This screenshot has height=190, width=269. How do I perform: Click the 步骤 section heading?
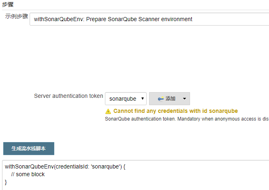point(8,4)
